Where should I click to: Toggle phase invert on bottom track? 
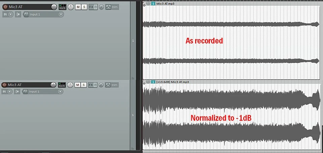tap(101, 85)
